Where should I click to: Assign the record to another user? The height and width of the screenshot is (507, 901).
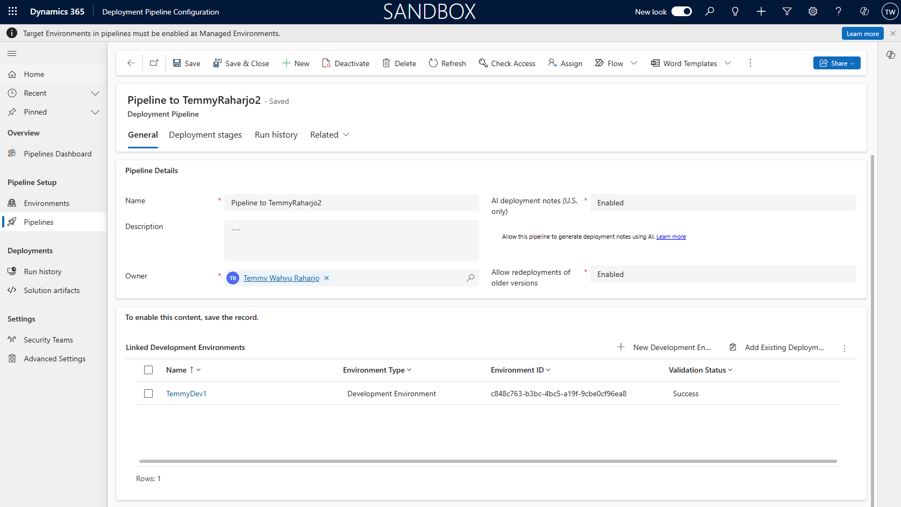565,63
